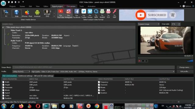The image size is (195, 109).
Task: Adjust the status bar zoom slider
Action: coord(179,102)
